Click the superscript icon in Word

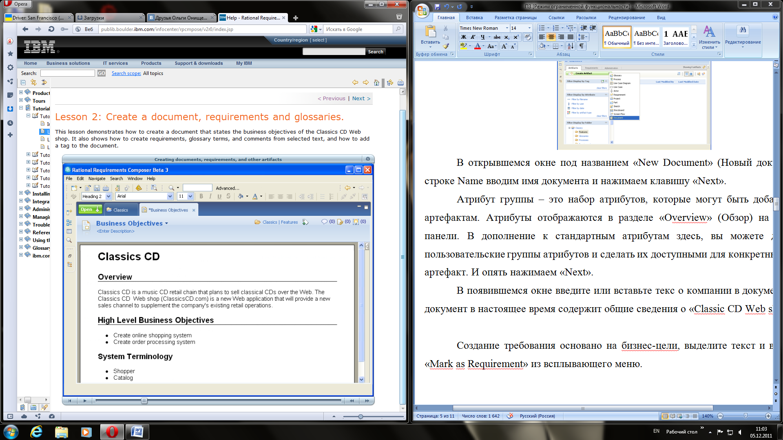[x=516, y=37]
